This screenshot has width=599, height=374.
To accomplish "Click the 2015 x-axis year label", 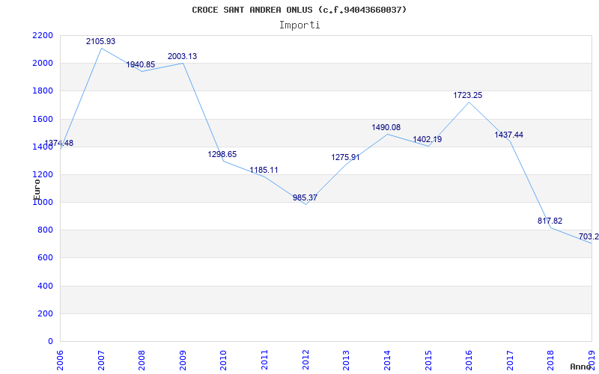I will pos(428,361).
